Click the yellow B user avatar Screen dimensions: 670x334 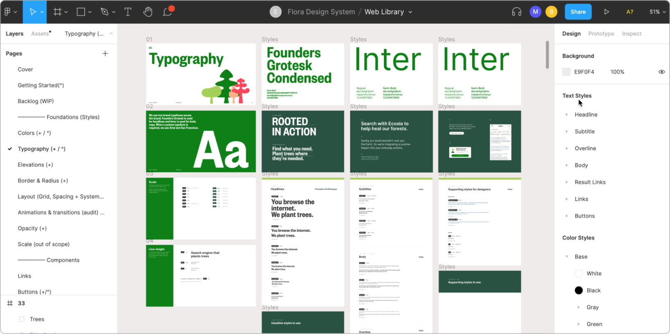pyautogui.click(x=552, y=12)
